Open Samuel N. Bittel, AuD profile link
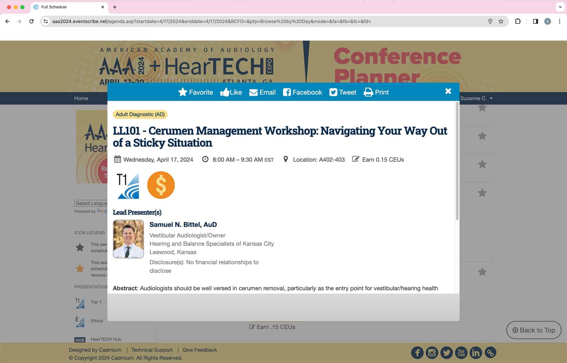 coord(183,225)
